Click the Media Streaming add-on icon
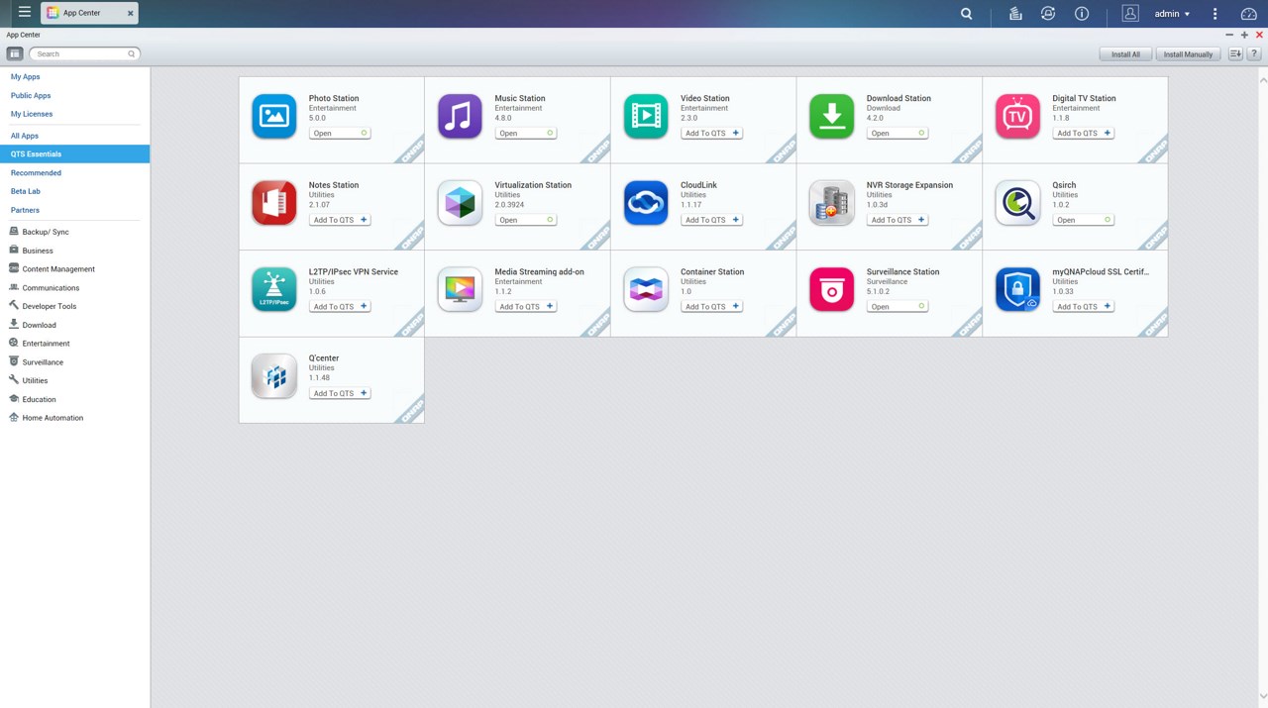 point(460,289)
